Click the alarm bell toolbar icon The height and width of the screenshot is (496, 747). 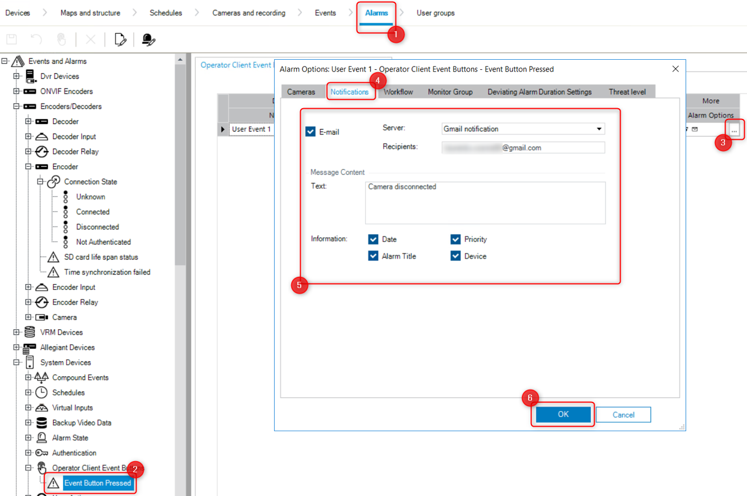(x=148, y=39)
